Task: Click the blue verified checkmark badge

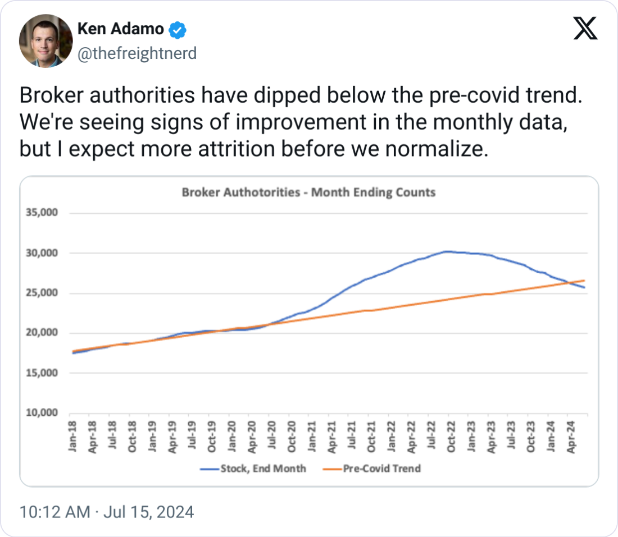Action: [178, 30]
